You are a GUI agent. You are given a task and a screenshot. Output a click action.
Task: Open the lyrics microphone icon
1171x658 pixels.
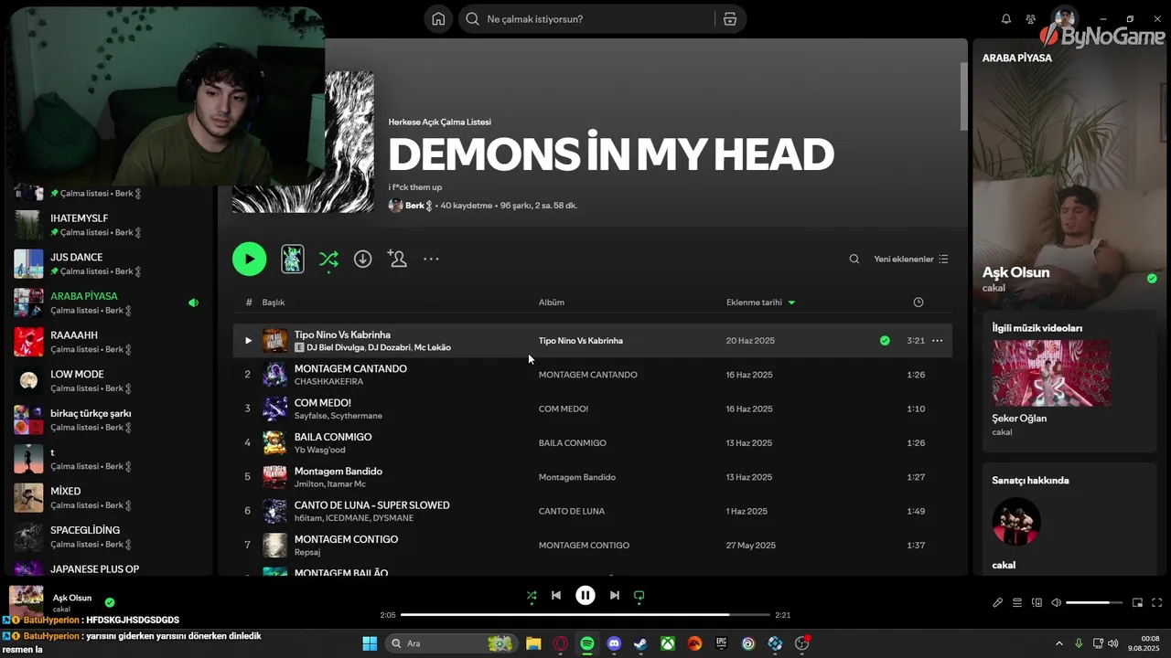pos(998,602)
